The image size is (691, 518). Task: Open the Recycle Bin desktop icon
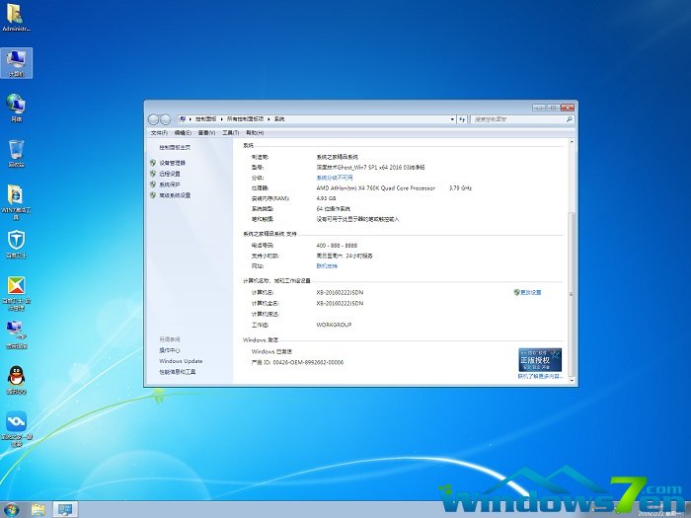[16, 153]
